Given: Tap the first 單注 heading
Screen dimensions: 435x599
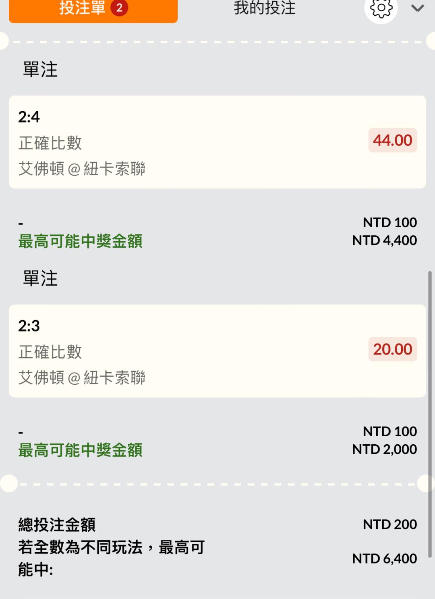Looking at the screenshot, I should [x=40, y=69].
